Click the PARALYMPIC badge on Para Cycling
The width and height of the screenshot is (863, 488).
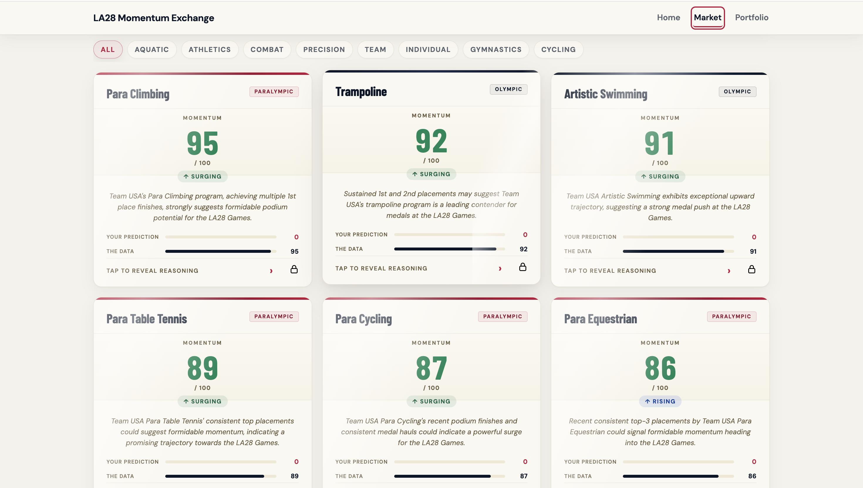503,317
